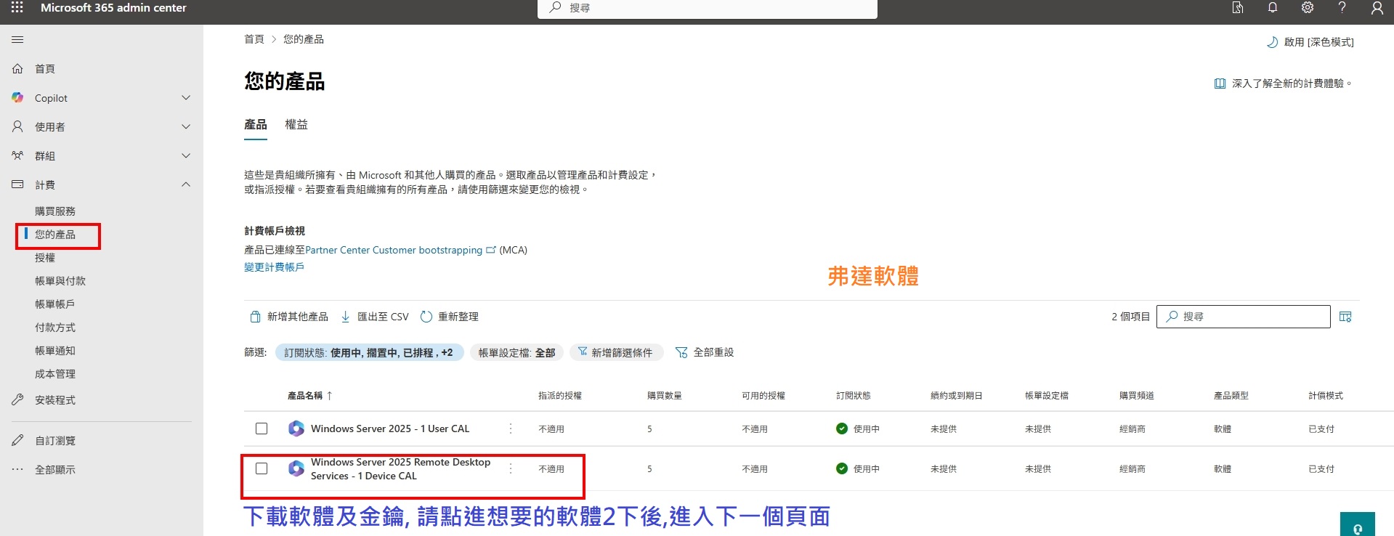This screenshot has width=1394, height=536.
Task: Click the column layout options icon
Action: click(1345, 317)
